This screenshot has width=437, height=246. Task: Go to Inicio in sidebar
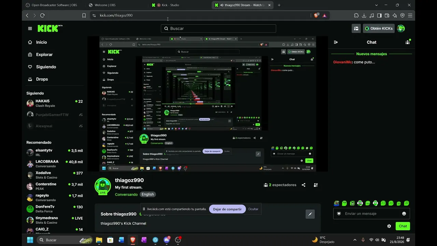[42, 42]
